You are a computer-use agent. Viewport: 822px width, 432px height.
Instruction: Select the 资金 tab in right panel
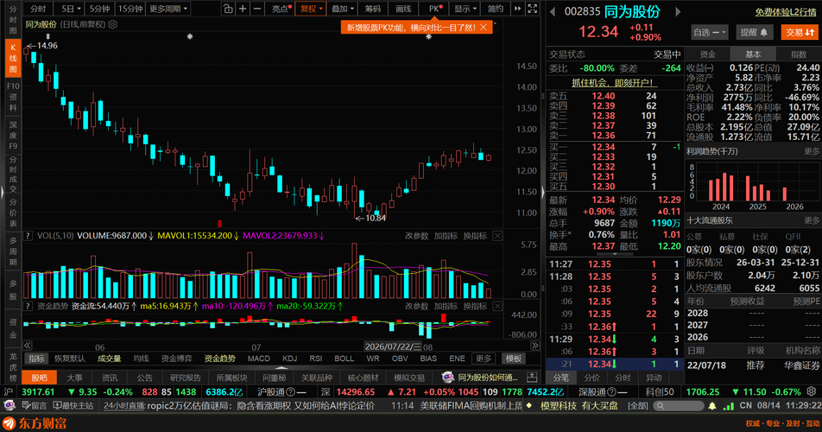point(708,54)
